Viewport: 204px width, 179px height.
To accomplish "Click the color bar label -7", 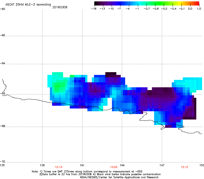I will click(119, 9).
